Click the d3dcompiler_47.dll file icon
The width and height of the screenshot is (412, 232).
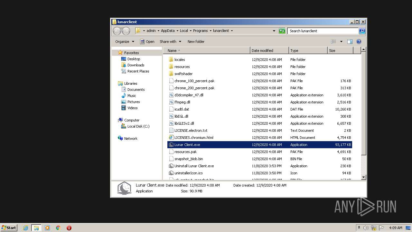[x=171, y=95]
